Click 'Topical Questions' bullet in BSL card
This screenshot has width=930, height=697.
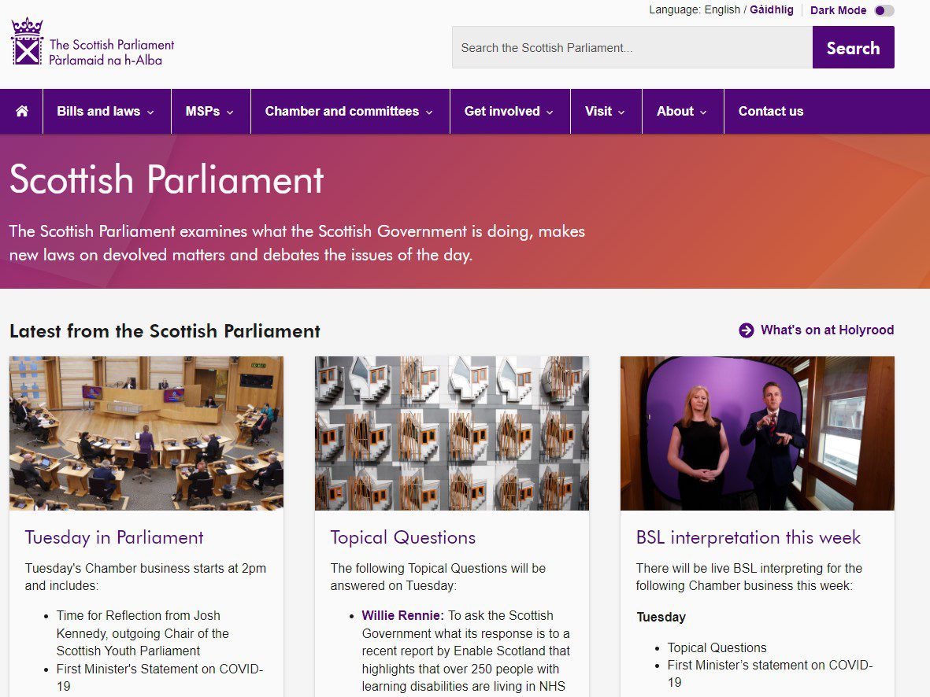(717, 647)
